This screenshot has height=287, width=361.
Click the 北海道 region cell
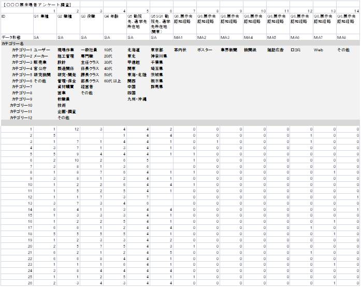134,50
